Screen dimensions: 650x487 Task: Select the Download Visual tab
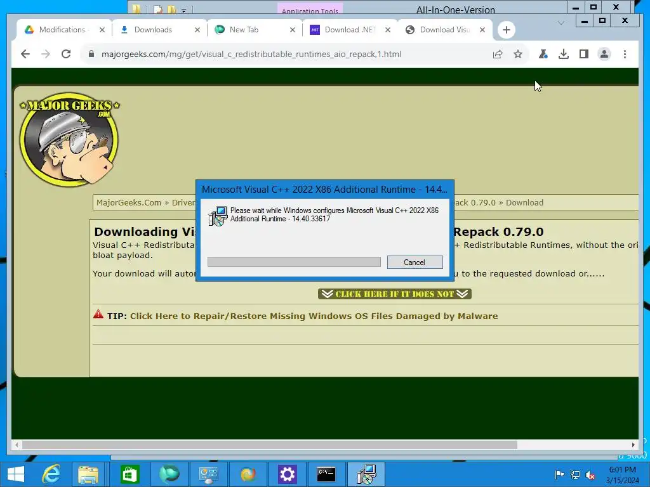click(444, 30)
